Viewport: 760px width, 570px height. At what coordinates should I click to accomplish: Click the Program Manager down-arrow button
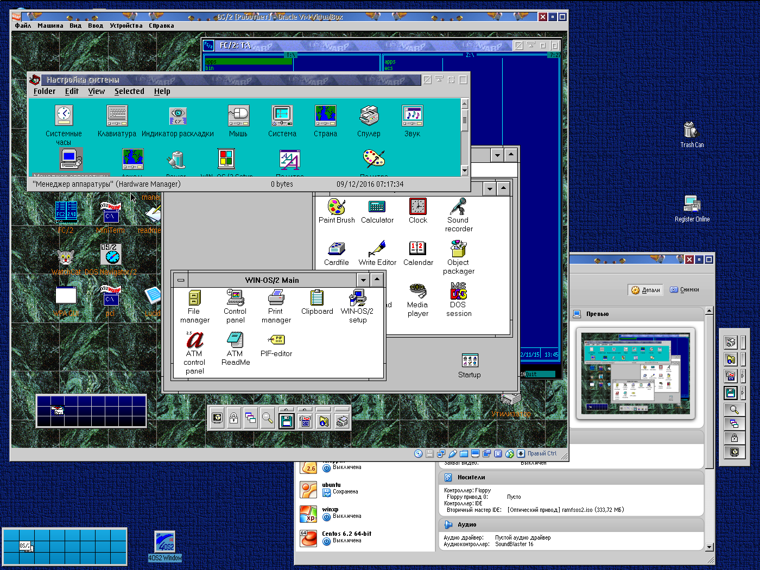pyautogui.click(x=497, y=155)
